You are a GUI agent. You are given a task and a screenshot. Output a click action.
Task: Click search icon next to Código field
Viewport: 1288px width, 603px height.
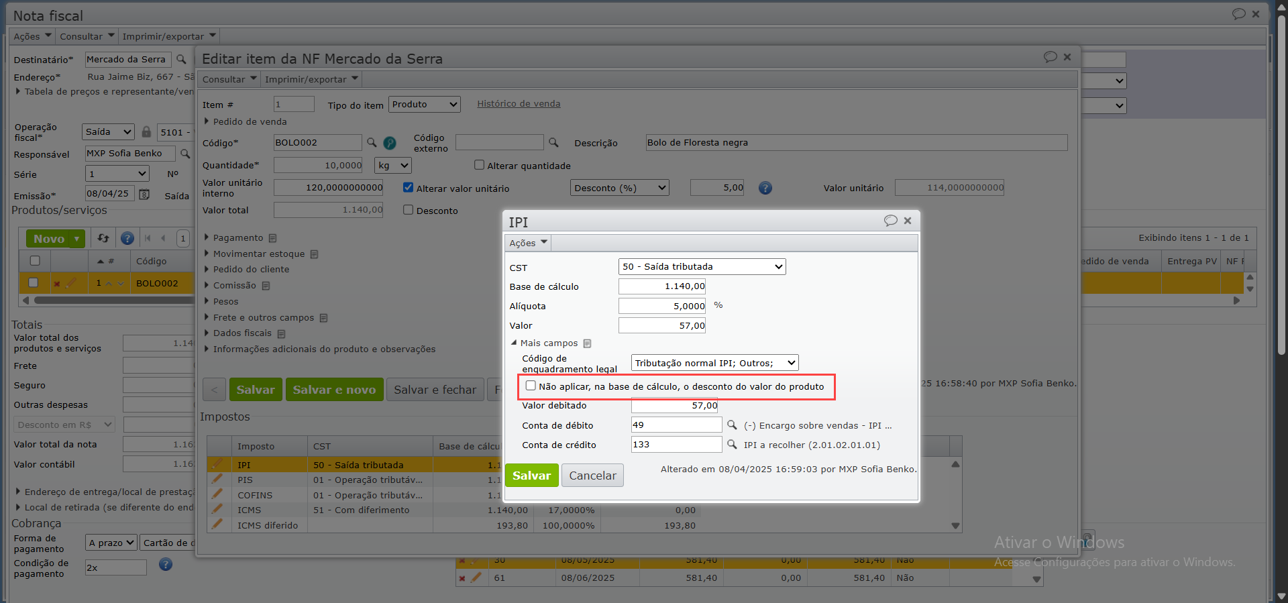tap(372, 142)
